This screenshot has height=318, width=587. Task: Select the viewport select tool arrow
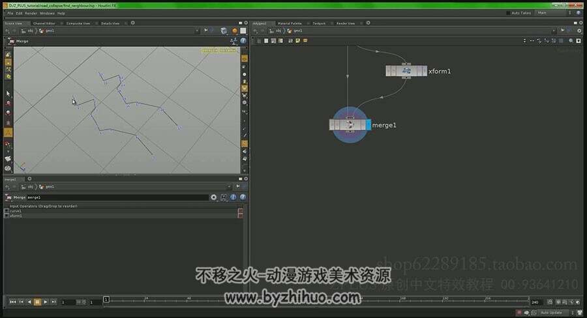pyautogui.click(x=8, y=93)
